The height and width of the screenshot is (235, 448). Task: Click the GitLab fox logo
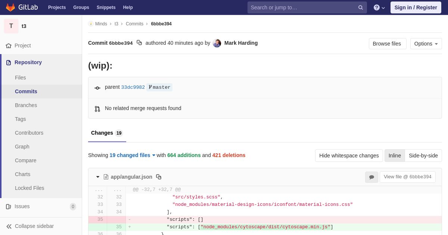pos(10,7)
